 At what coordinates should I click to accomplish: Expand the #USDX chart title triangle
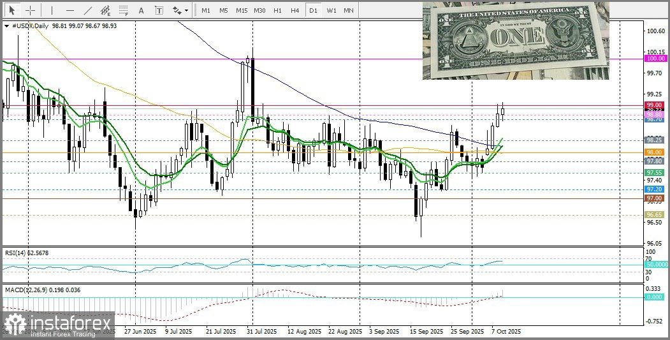pos(6,26)
